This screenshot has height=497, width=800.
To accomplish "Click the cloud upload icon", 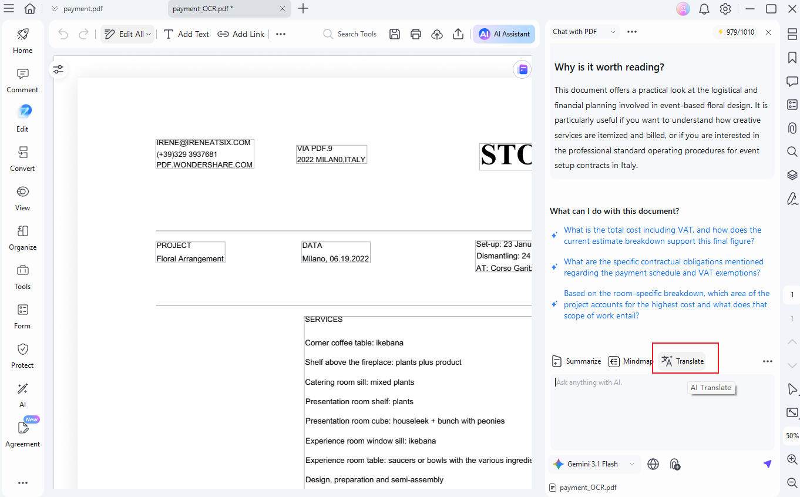I will (437, 34).
